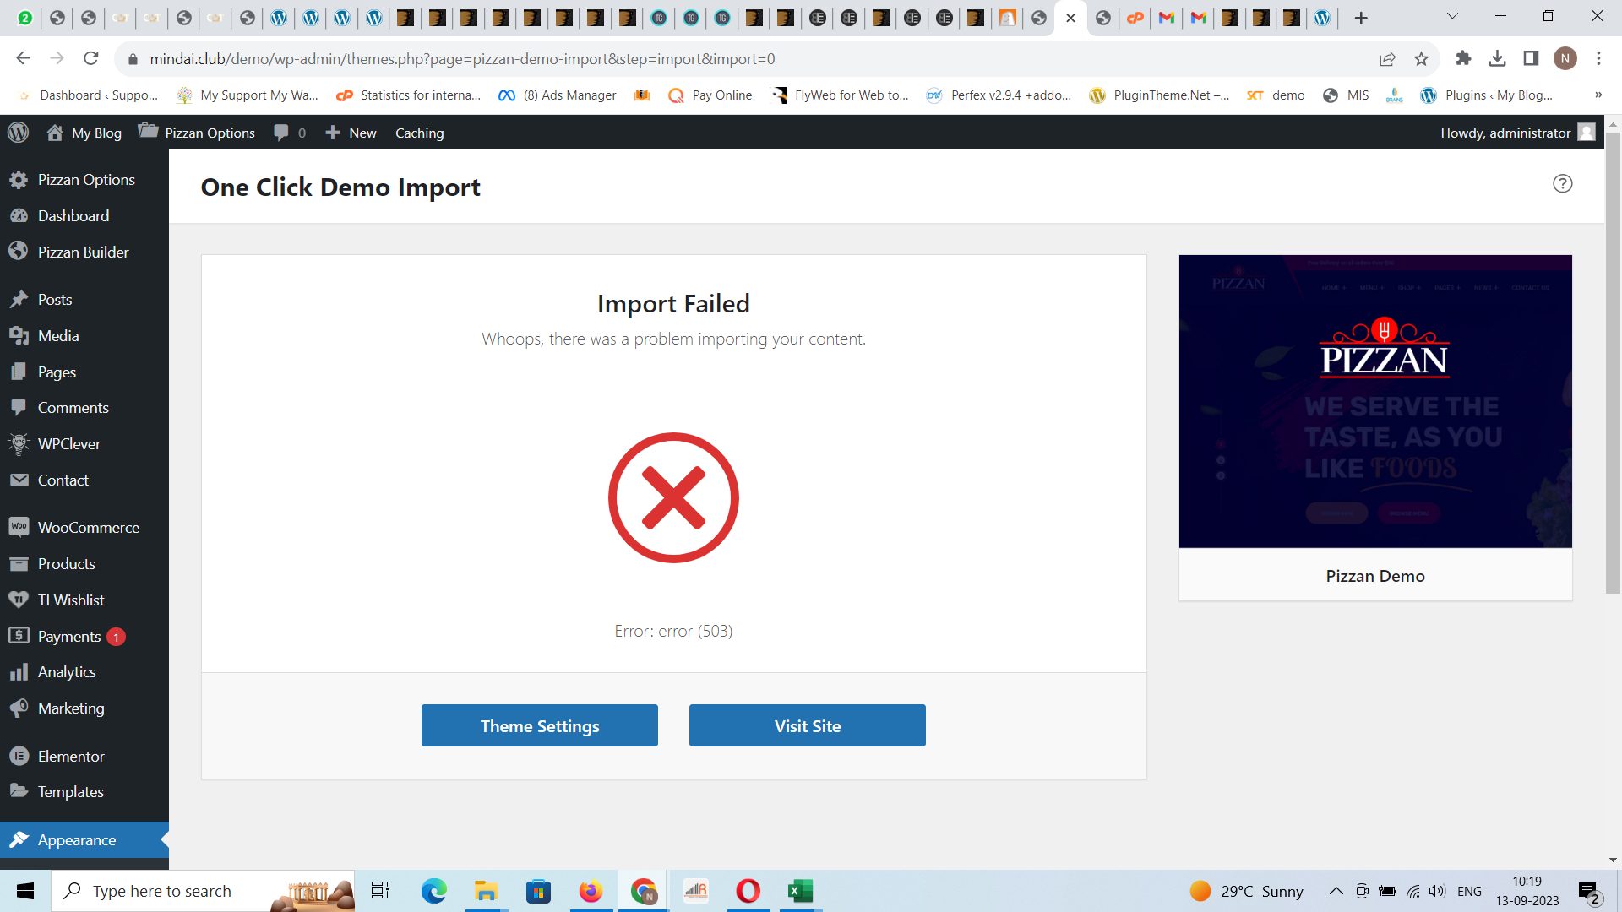
Task: Click the Visit Site button
Action: (808, 725)
